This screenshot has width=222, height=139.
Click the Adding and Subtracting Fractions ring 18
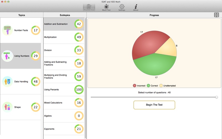[79, 63]
